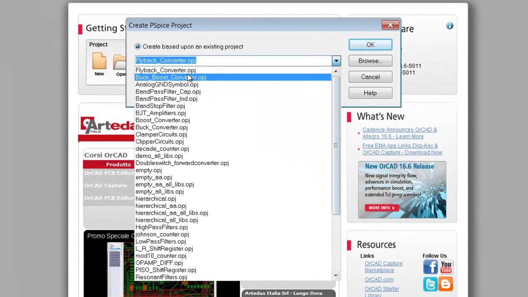
Task: Open OrCAD Starter Library link
Action: (382, 292)
